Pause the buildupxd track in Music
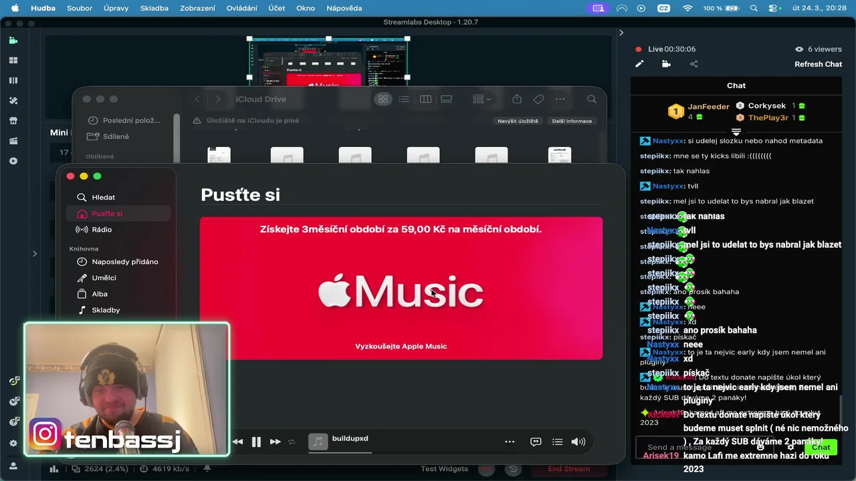856x481 pixels. click(x=256, y=442)
